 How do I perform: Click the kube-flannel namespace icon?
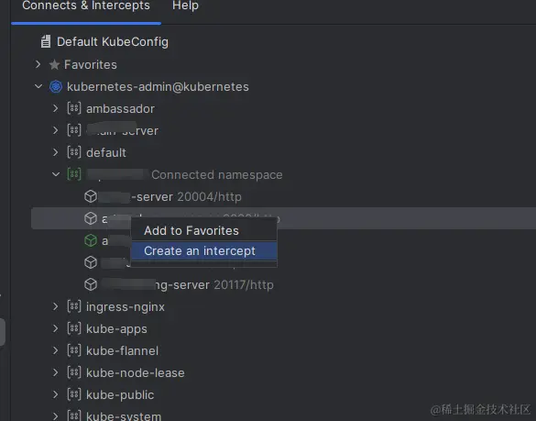tap(74, 350)
